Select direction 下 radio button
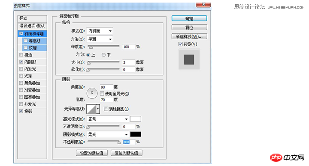The image size is (309, 166). pos(103,55)
